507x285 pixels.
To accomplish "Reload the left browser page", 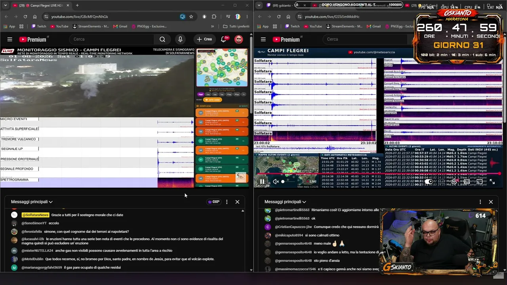I will pyautogui.click(x=25, y=17).
